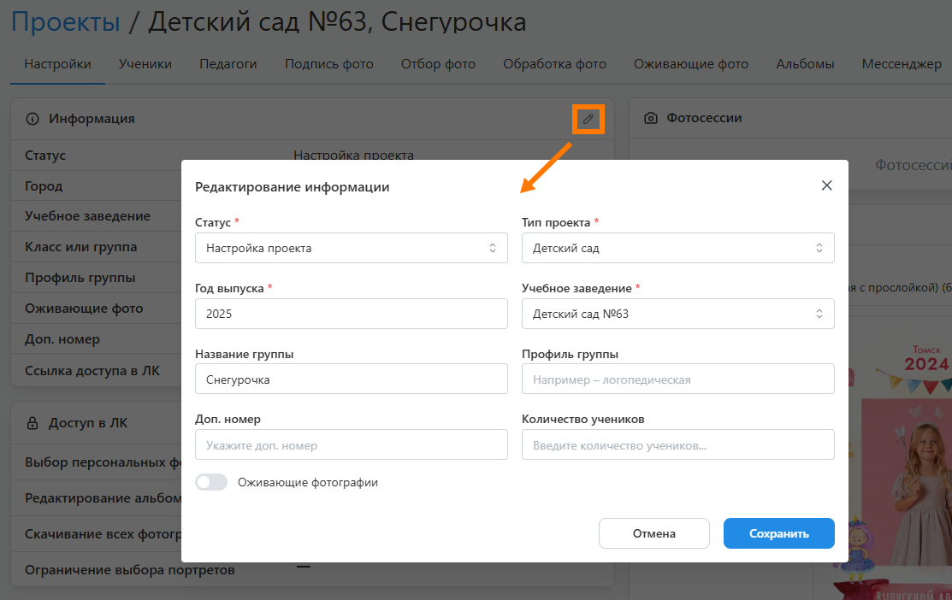
Task: Click the Отмена button
Action: click(653, 533)
